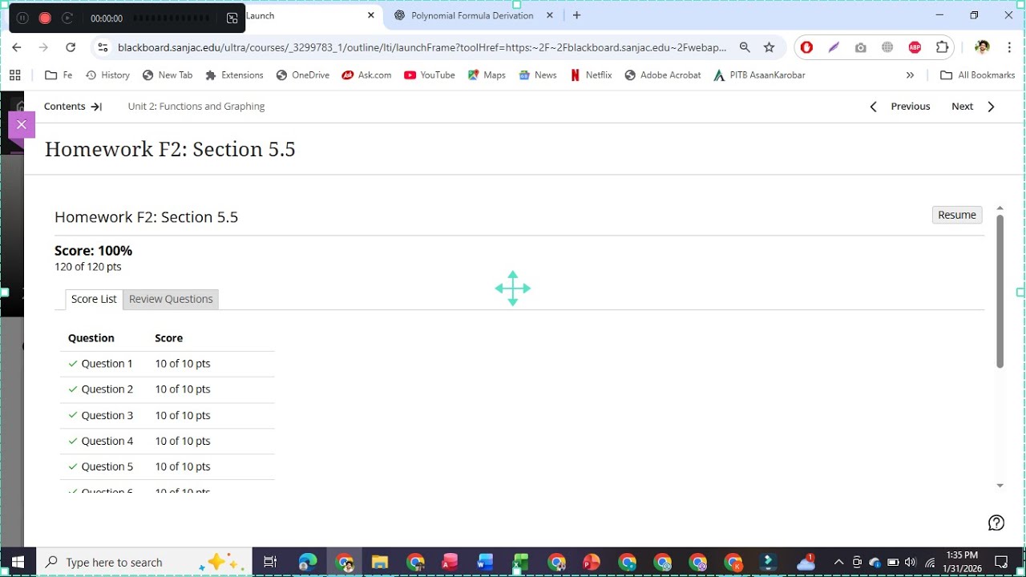This screenshot has height=577, width=1026.
Task: Open the New Tab bookmark
Action: tap(167, 75)
